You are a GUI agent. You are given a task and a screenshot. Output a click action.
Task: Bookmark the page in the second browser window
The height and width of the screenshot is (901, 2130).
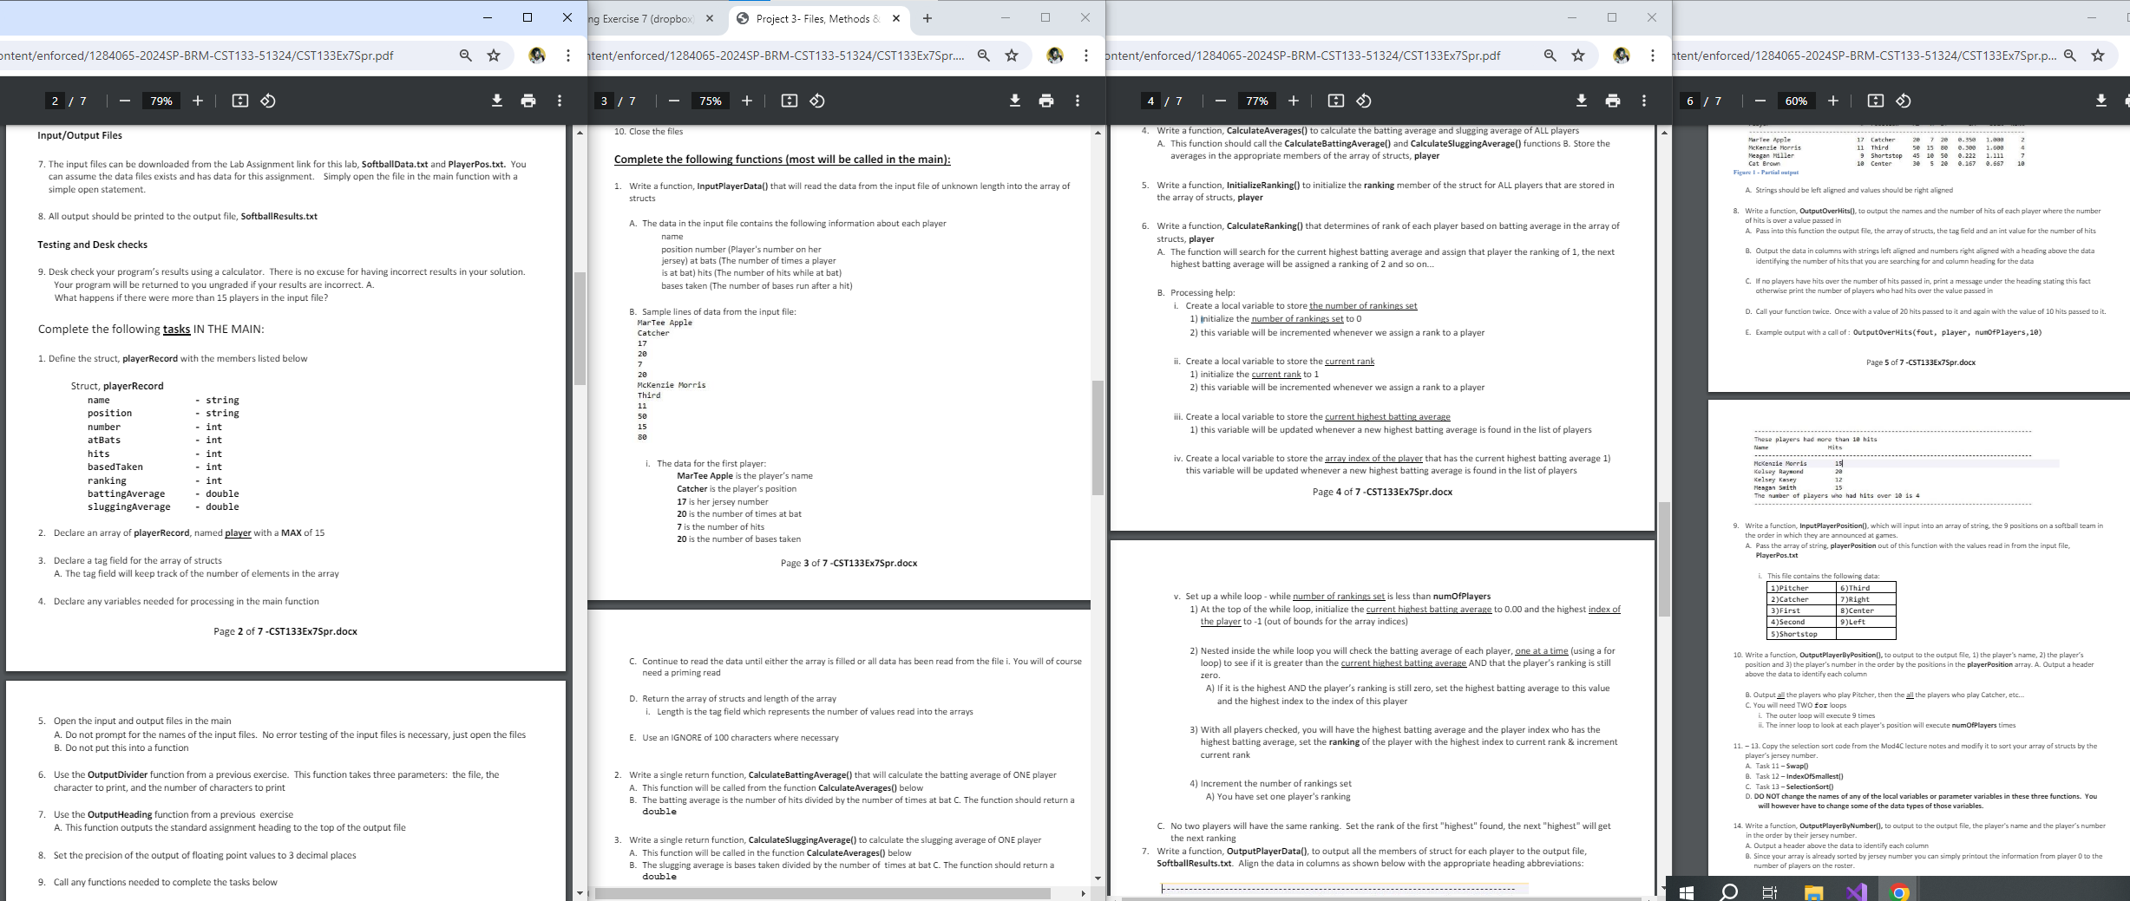click(1013, 55)
